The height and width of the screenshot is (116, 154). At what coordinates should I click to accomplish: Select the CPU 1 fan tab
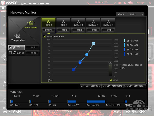coord(49,23)
